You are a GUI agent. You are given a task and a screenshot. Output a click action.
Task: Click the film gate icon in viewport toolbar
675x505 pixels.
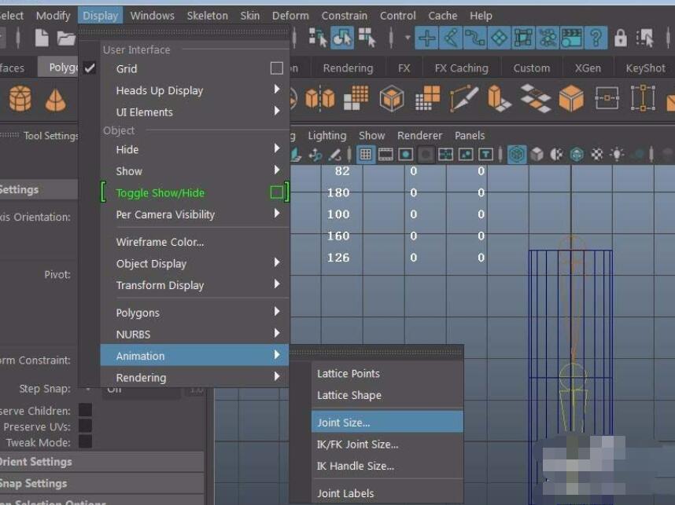pyautogui.click(x=385, y=155)
